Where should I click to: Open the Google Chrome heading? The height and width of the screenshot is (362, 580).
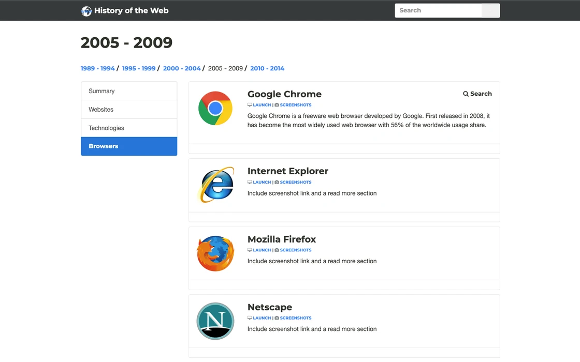tap(284, 94)
